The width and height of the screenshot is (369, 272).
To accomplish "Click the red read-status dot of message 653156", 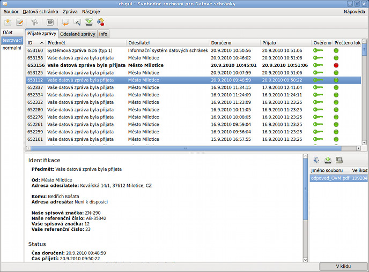I will click(336, 65).
